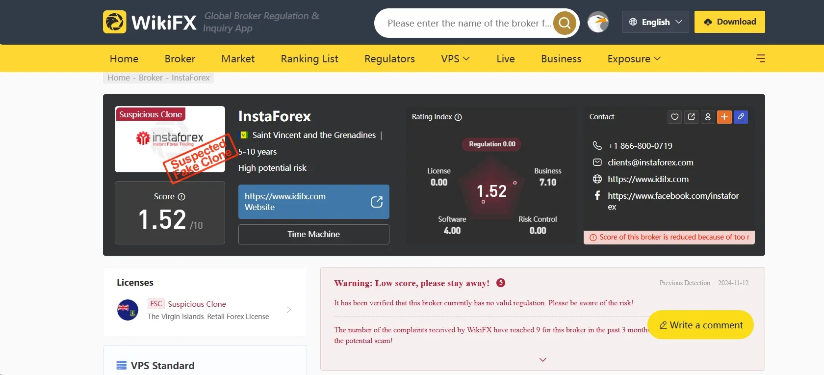This screenshot has height=375, width=824.
Task: Go to Home in the yellow navbar
Action: (x=124, y=59)
